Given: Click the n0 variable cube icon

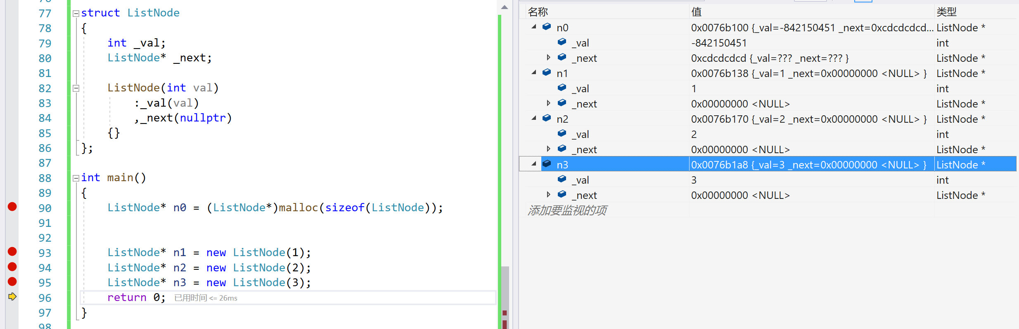Looking at the screenshot, I should tap(547, 27).
